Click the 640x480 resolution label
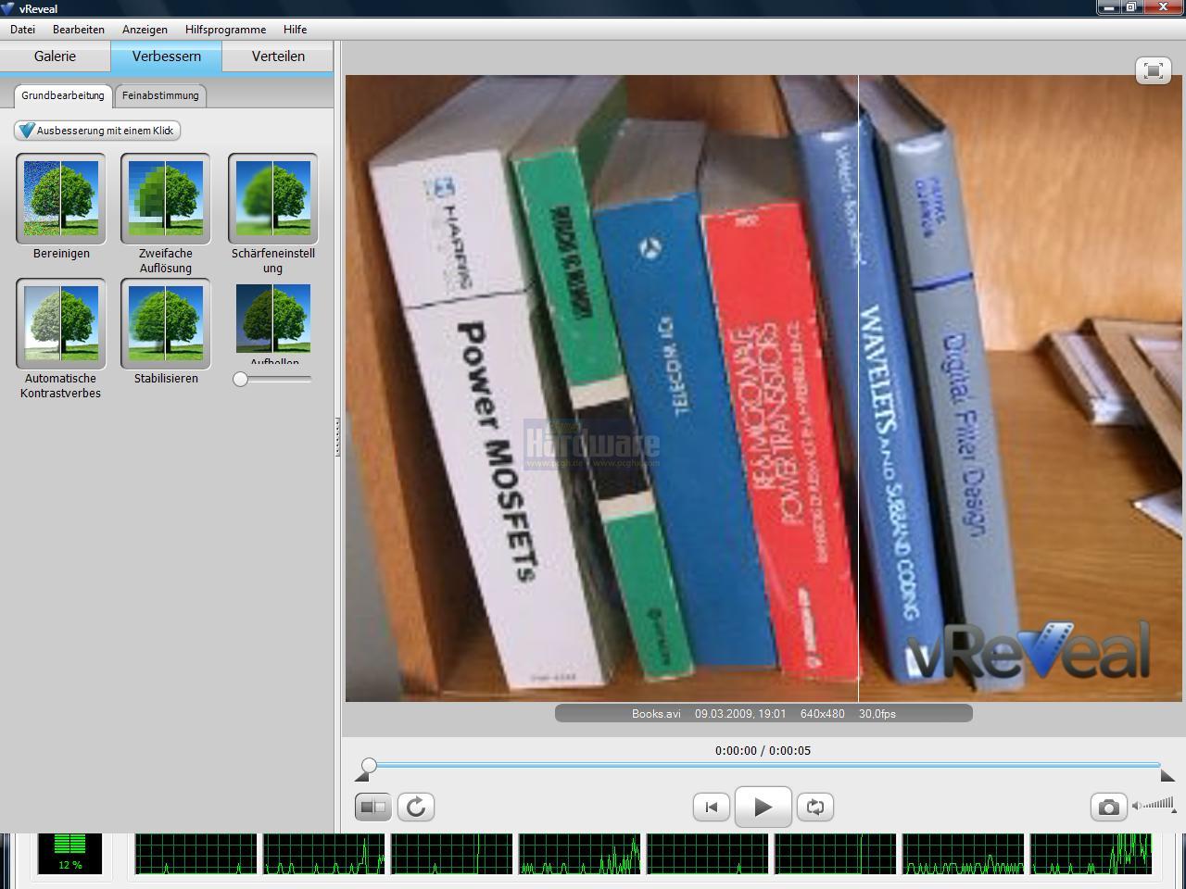 (x=822, y=714)
